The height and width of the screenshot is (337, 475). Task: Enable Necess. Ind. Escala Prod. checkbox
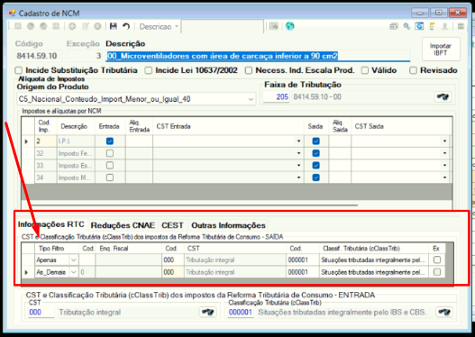click(249, 70)
